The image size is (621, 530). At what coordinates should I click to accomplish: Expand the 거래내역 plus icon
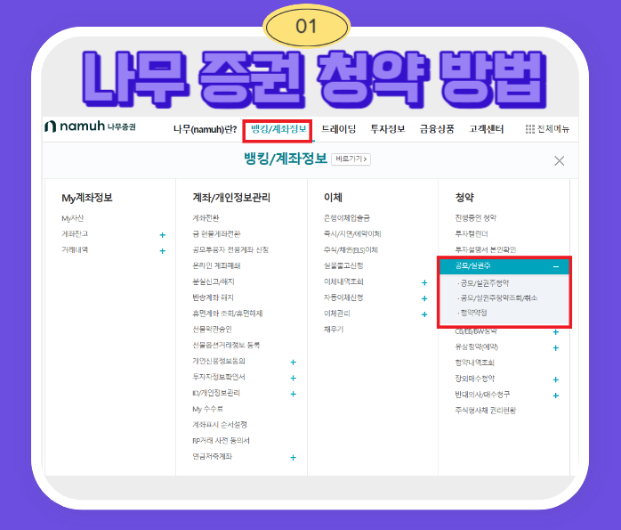[x=163, y=251]
